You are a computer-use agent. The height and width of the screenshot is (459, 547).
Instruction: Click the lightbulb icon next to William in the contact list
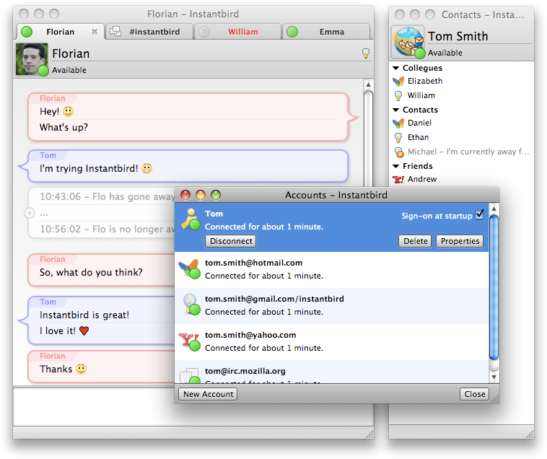[398, 95]
